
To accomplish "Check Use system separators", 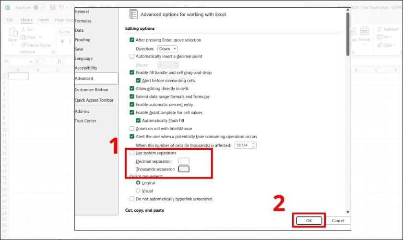I will coord(132,153).
